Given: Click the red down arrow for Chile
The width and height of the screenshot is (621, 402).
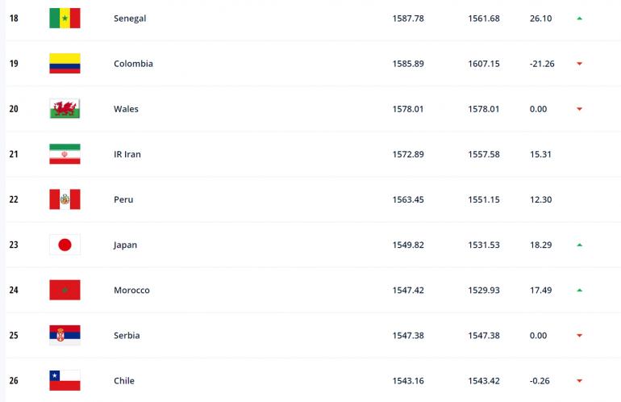Looking at the screenshot, I should click(579, 381).
